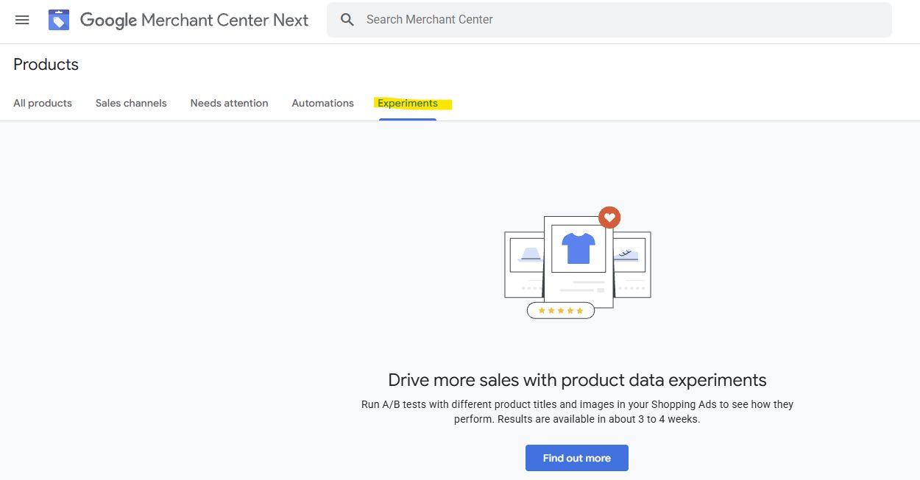Select the Automations tab
The width and height of the screenshot is (920, 480).
[322, 103]
